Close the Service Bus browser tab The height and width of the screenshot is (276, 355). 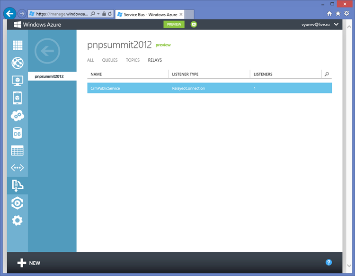[181, 14]
